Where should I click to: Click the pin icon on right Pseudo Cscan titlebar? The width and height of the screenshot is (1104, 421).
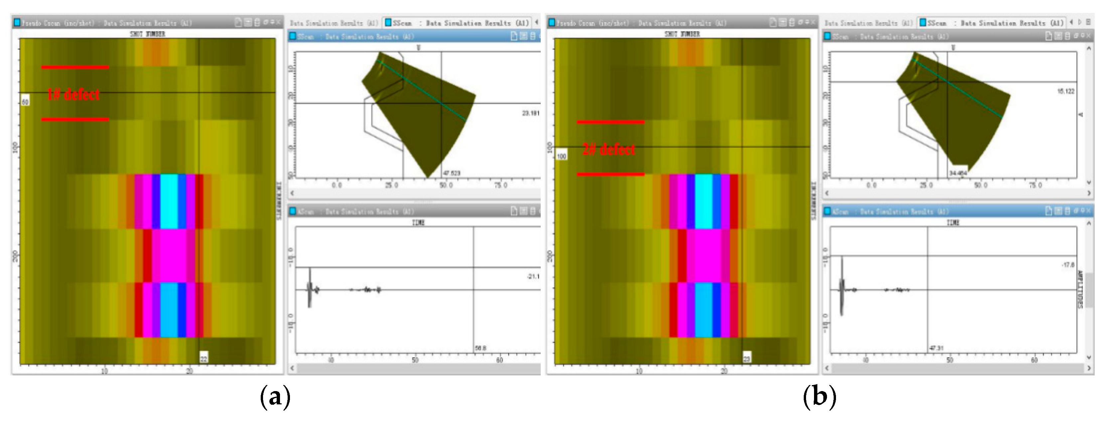807,22
